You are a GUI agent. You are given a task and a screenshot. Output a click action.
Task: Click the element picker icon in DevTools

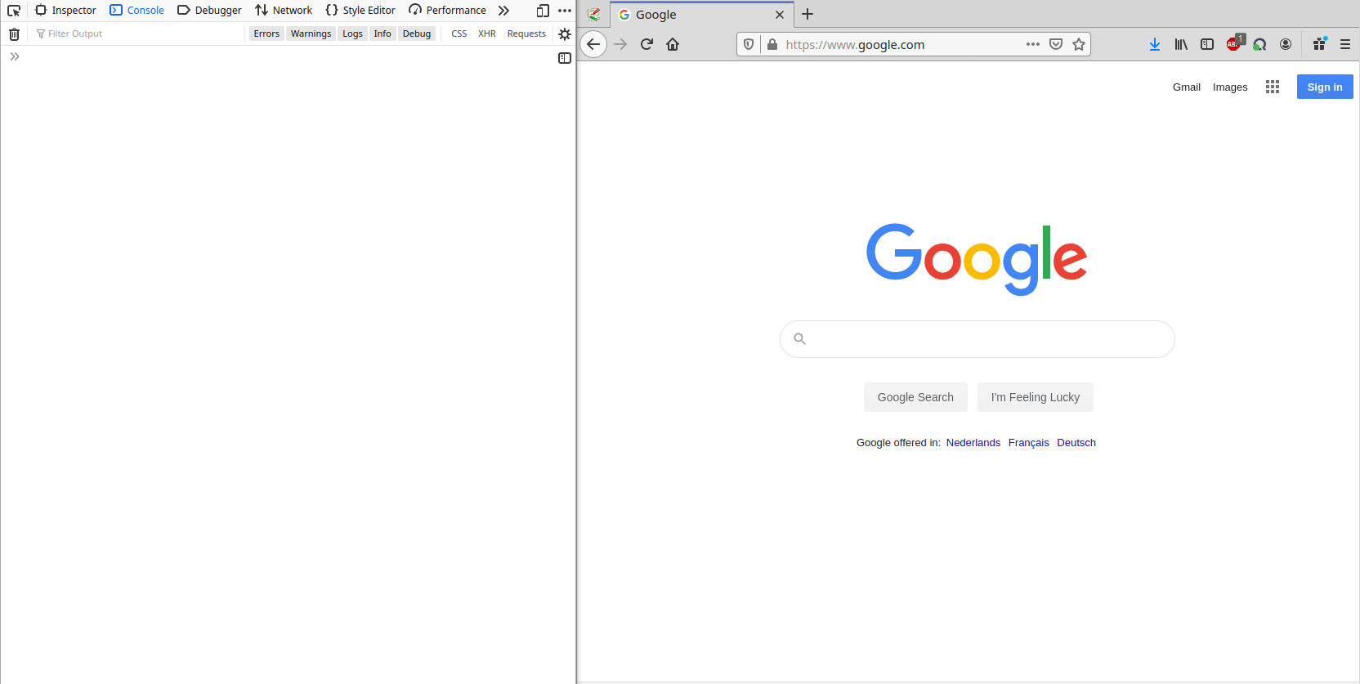click(x=14, y=11)
